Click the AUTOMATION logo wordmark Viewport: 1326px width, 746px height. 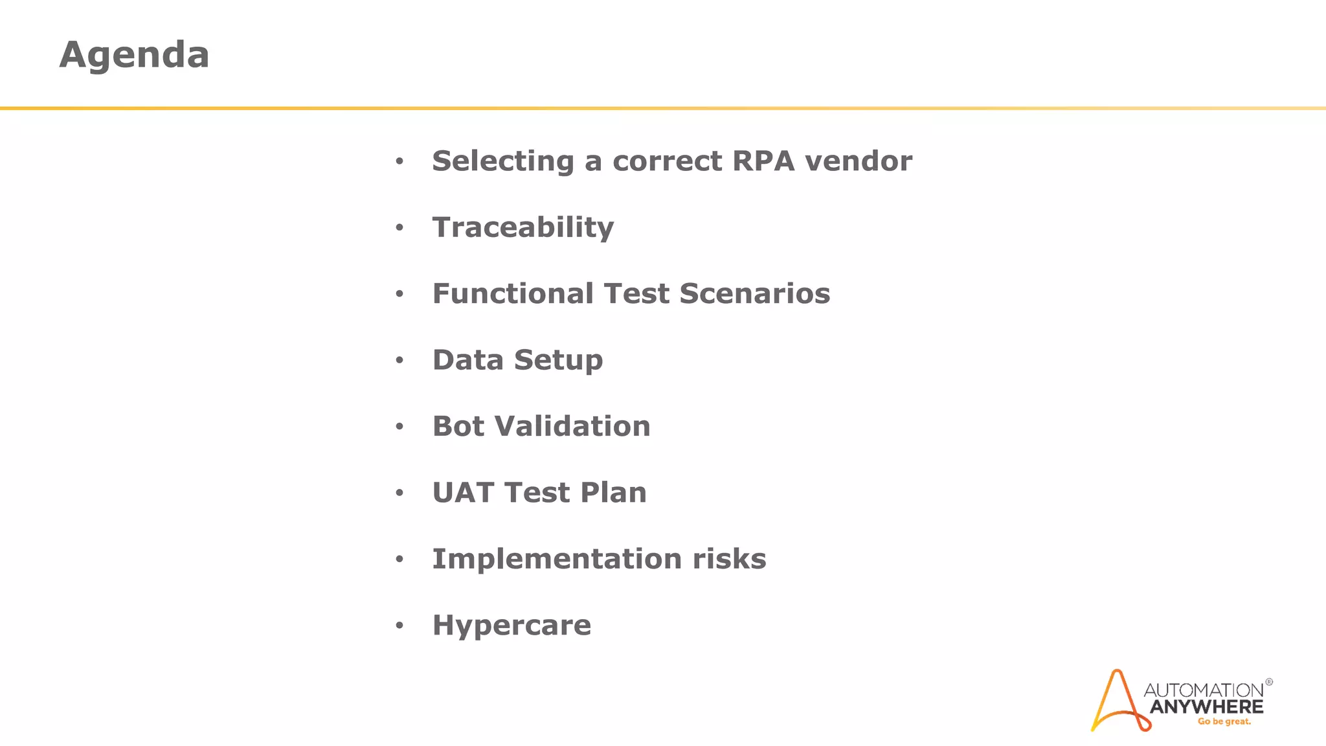point(1204,690)
